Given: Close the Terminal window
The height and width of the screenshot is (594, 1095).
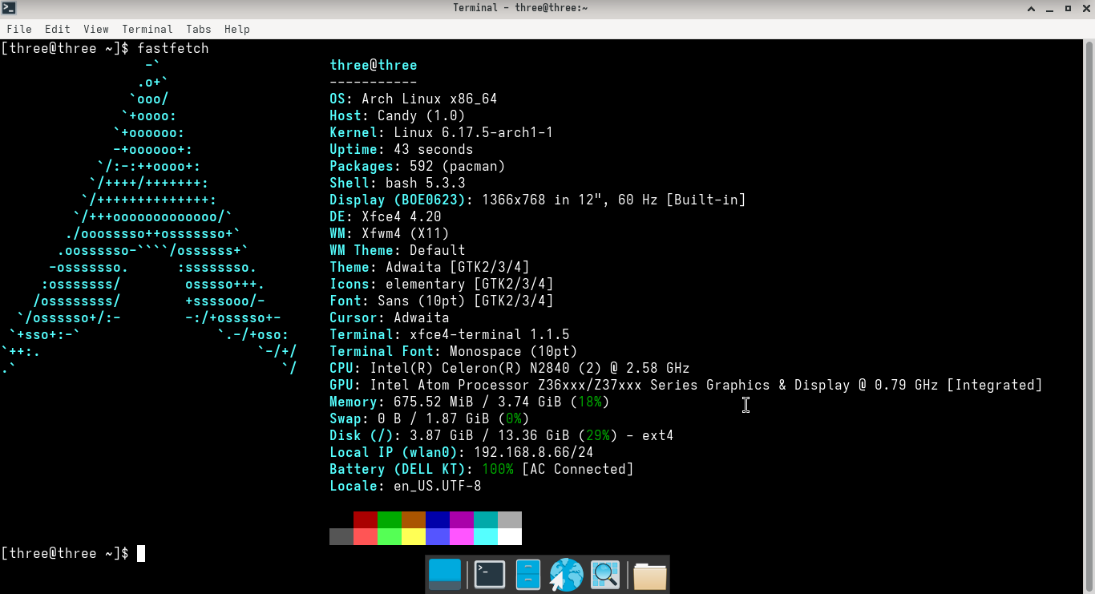Looking at the screenshot, I should coord(1086,8).
